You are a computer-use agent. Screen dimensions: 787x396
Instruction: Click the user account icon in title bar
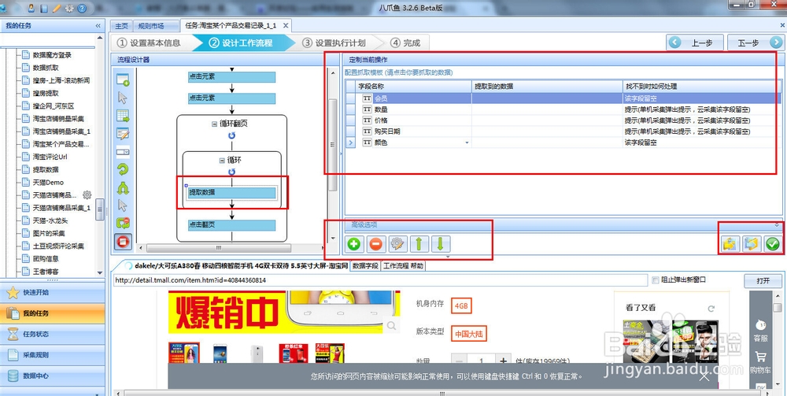(x=31, y=8)
